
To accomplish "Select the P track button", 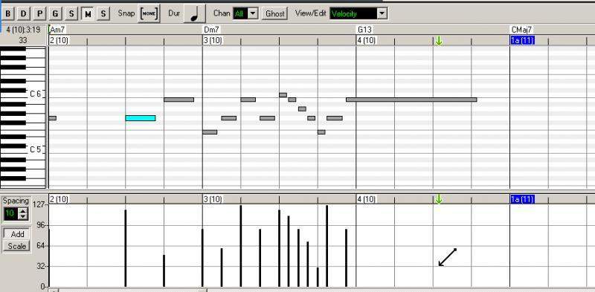I will click(39, 14).
